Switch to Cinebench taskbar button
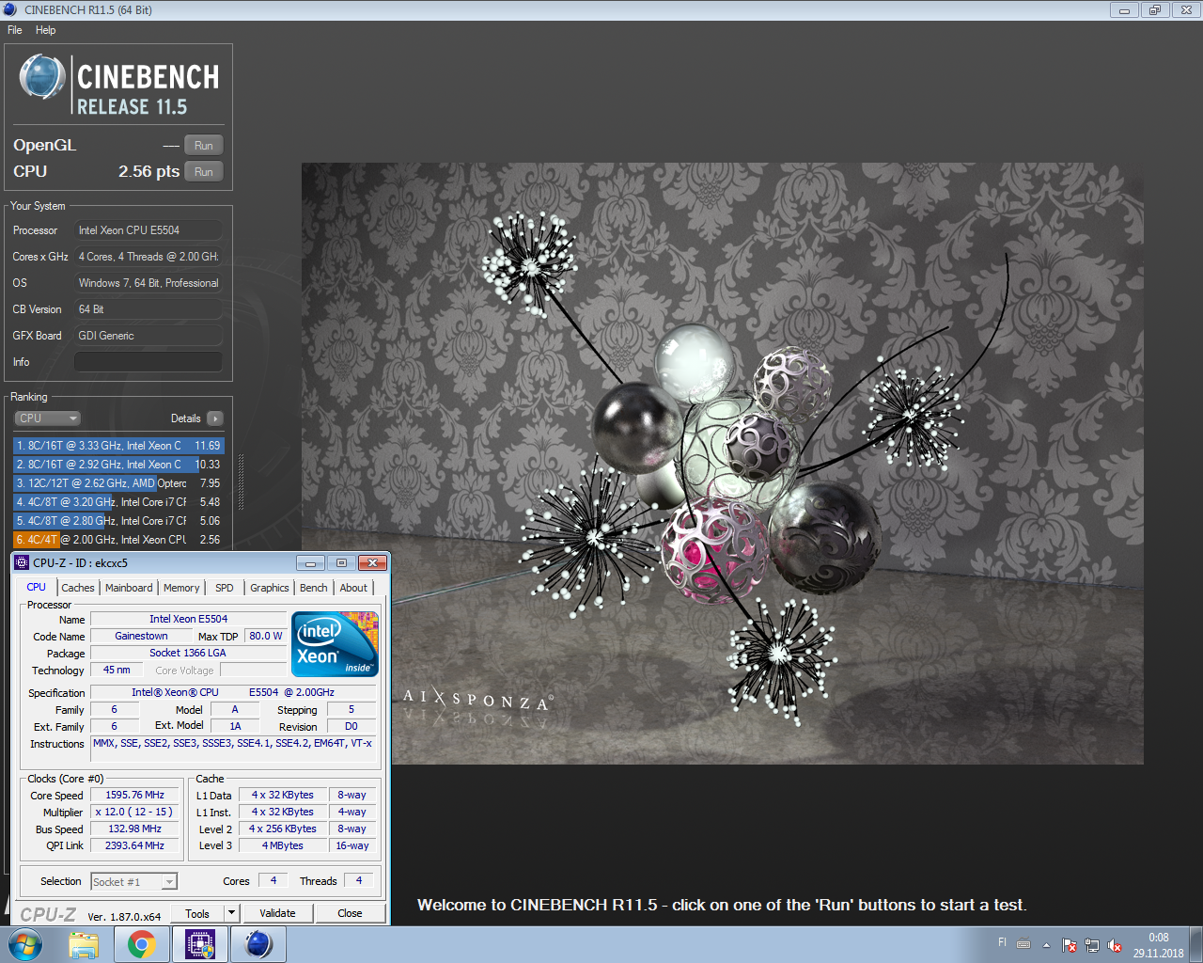This screenshot has width=1203, height=963. 258,944
